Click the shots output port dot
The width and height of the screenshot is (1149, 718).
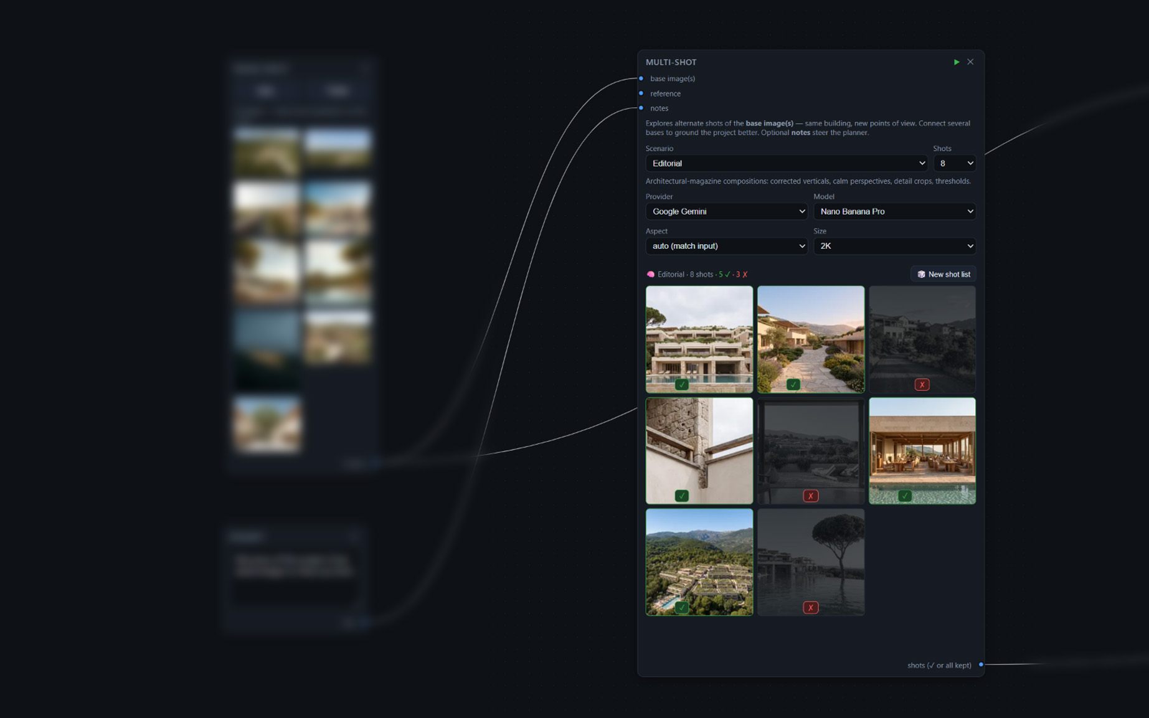[x=981, y=664]
